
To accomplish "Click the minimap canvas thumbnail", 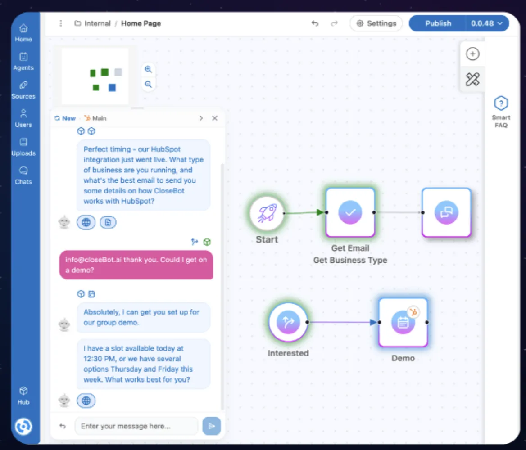I will 95,76.
